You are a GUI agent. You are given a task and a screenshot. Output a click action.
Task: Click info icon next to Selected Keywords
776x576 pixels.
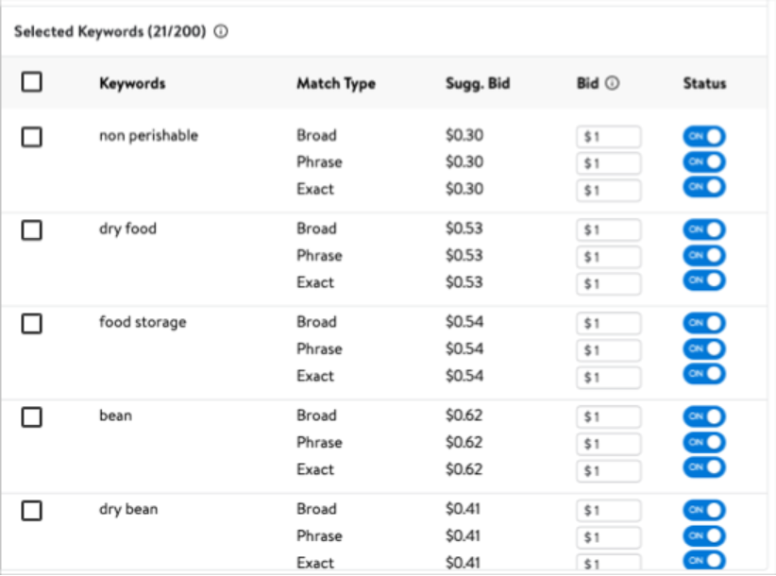[221, 31]
